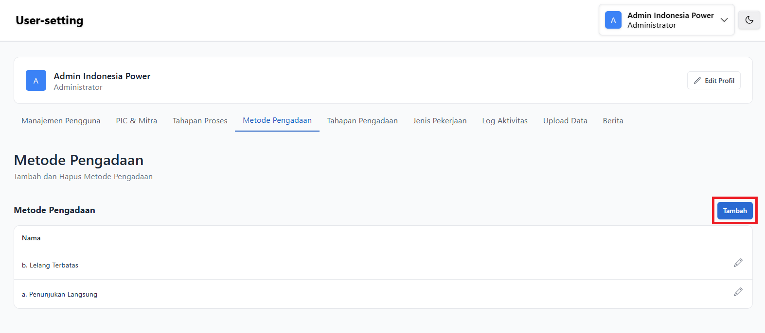Open the PIC & Mitra tab
This screenshot has width=765, height=333.
coord(136,121)
